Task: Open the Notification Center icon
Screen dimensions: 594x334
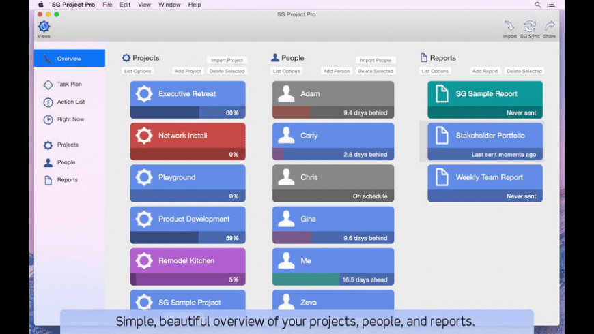Action: [x=551, y=5]
